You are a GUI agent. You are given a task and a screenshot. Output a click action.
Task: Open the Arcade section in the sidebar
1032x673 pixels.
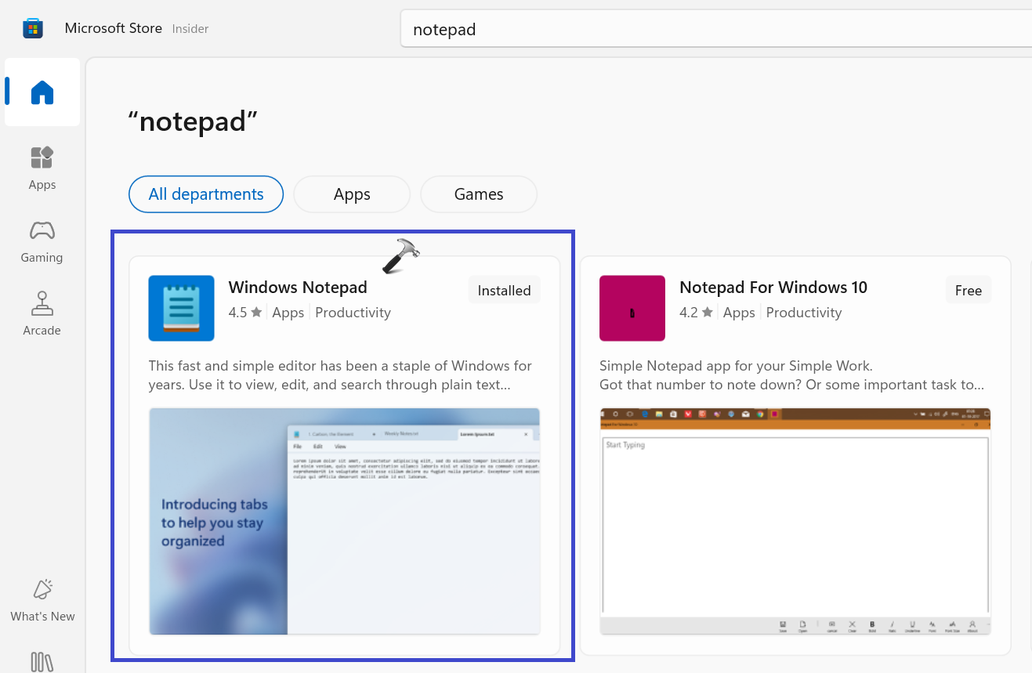pos(42,313)
